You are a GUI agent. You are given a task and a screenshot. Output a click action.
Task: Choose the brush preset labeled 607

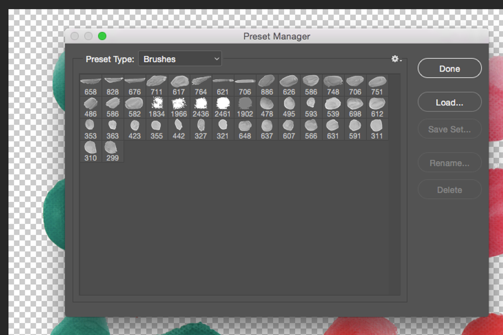click(289, 129)
